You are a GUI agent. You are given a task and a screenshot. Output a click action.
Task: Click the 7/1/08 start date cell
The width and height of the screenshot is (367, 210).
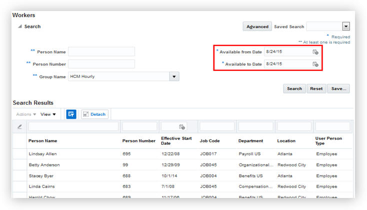coord(168,187)
